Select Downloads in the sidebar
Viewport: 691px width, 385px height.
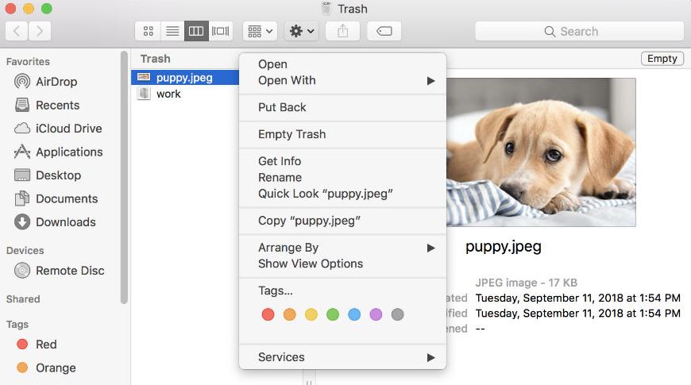[65, 222]
